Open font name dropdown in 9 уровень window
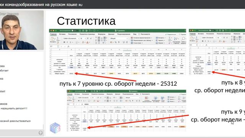245x138 pixels. pos(84,98)
